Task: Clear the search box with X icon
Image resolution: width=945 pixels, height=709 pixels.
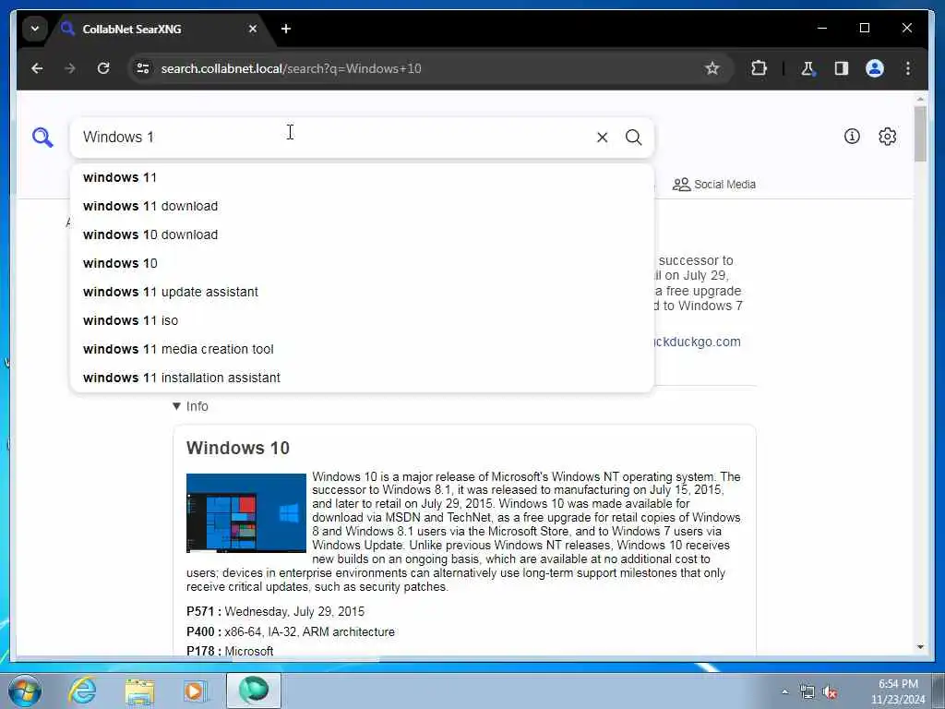Action: coord(602,138)
